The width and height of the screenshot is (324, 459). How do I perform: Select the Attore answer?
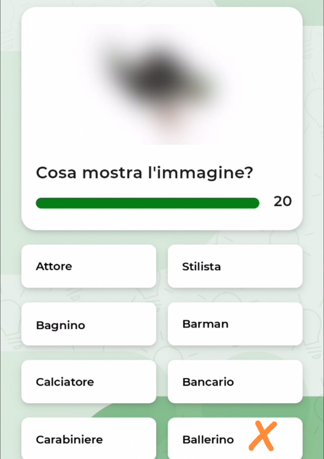[x=89, y=266]
